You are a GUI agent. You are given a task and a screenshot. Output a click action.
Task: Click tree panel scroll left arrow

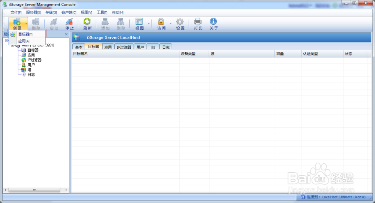[x=6, y=190]
